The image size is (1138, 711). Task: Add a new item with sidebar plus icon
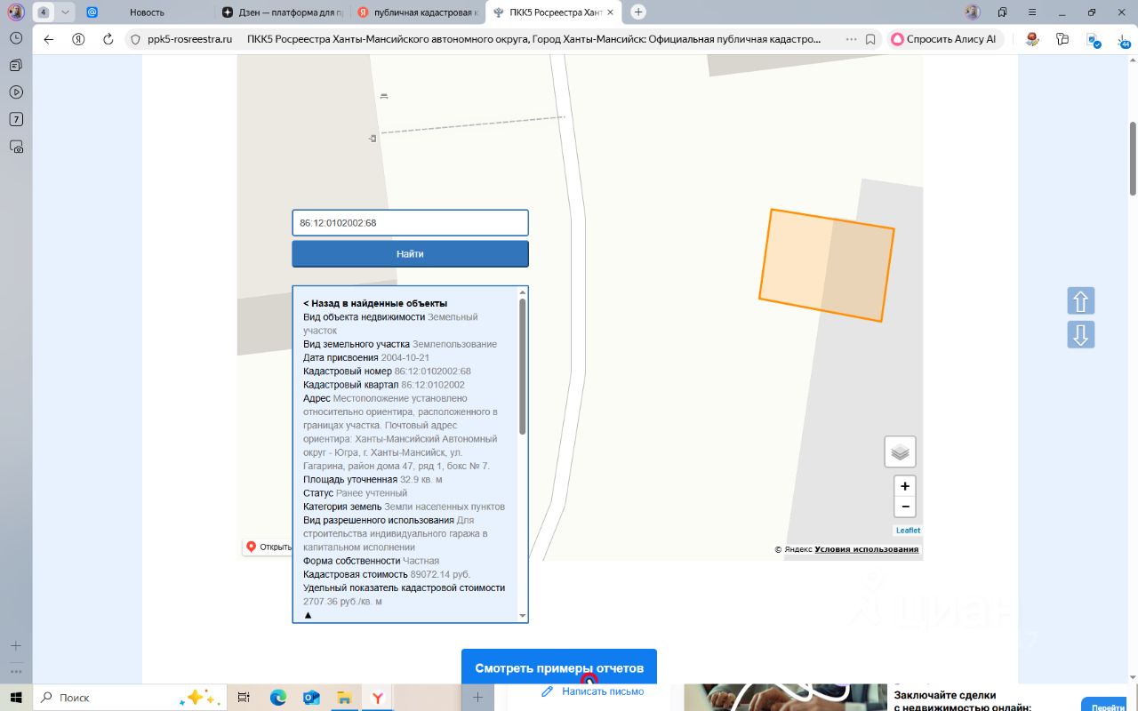(15, 646)
